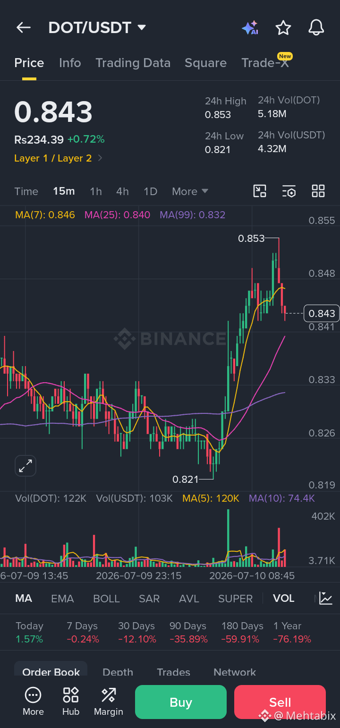This screenshot has height=728, width=340.
Task: Select the 15m chart interval
Action: [x=64, y=191]
